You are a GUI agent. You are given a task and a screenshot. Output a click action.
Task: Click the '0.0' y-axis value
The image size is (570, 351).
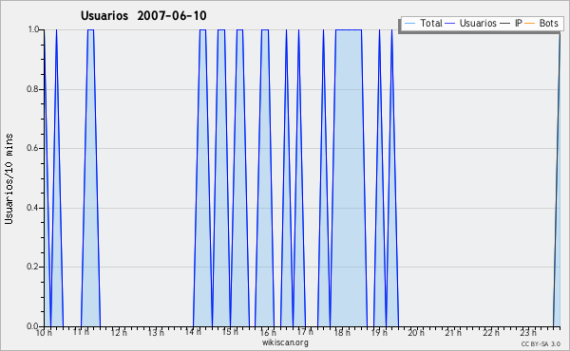[x=33, y=326]
